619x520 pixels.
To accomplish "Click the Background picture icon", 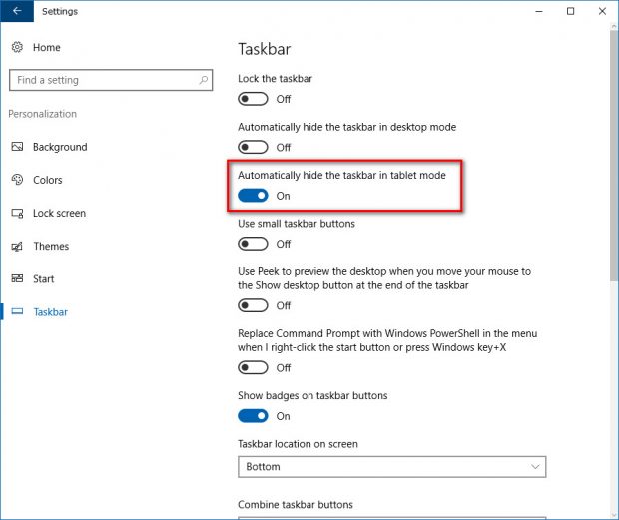I will (x=17, y=147).
